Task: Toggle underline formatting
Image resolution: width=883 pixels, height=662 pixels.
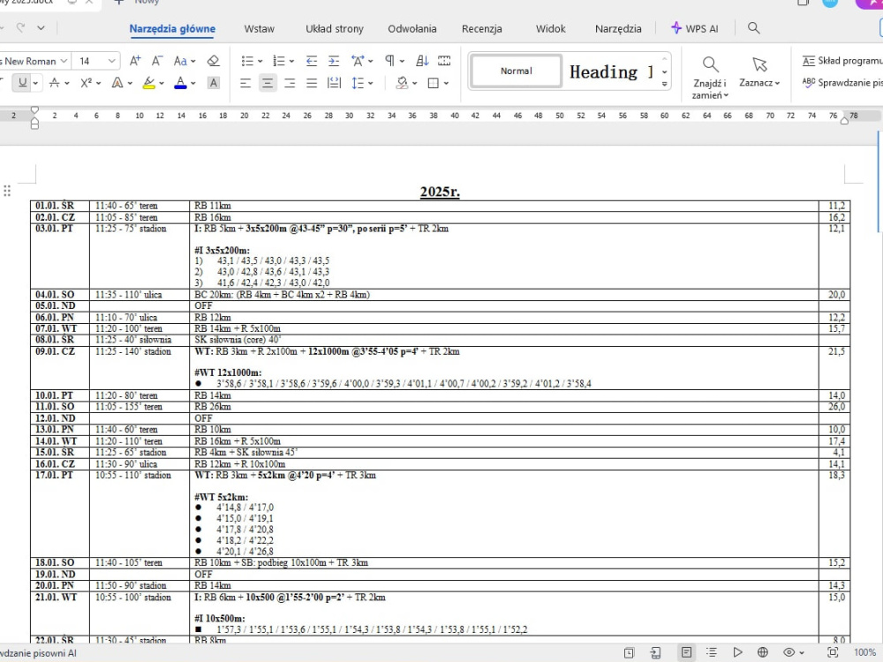Action: [x=23, y=83]
